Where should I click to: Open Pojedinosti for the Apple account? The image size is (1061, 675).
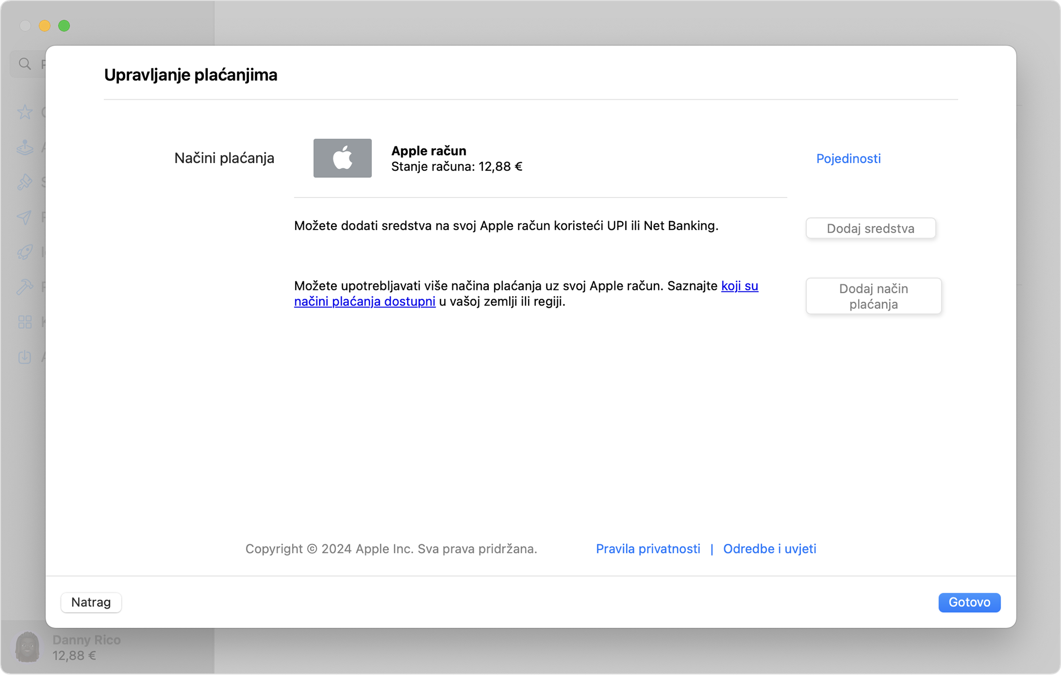click(848, 159)
